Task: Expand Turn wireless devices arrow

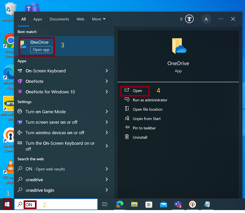Action: (x=107, y=132)
